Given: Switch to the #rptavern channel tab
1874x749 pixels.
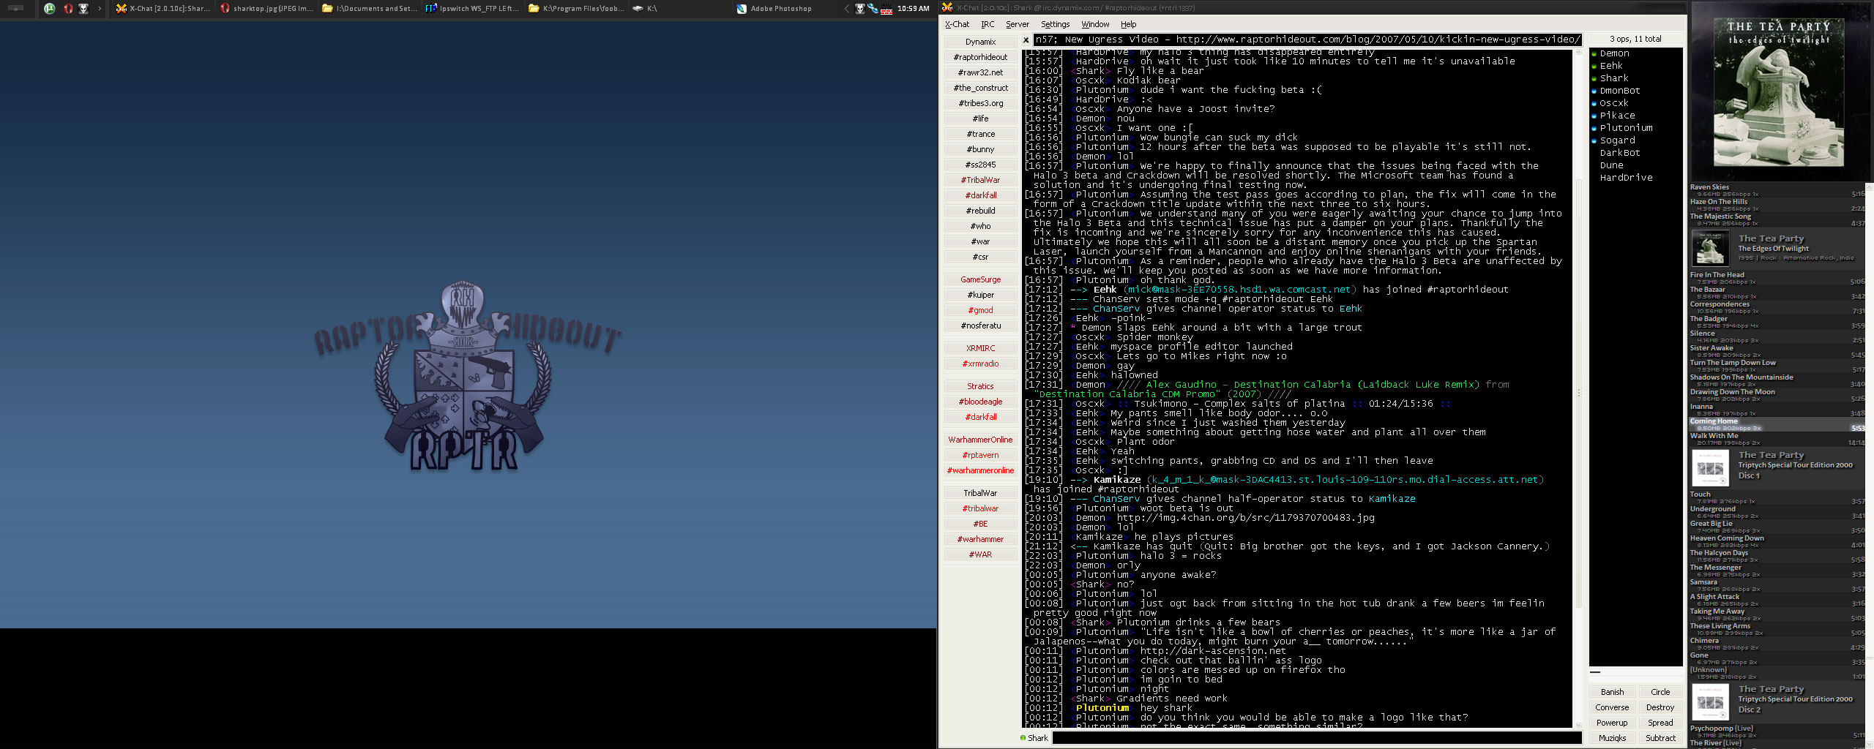Looking at the screenshot, I should (980, 455).
